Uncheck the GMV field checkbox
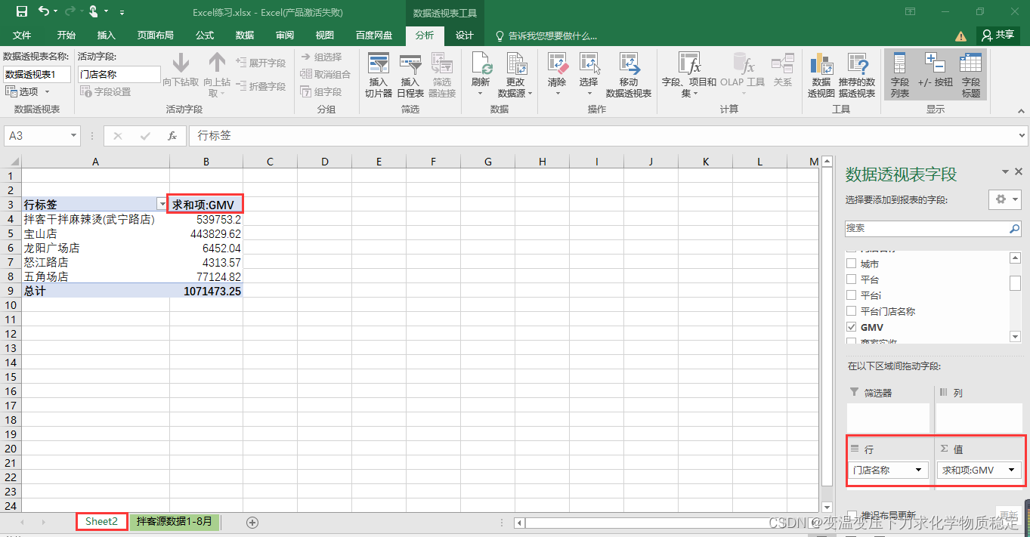The height and width of the screenshot is (537, 1030). coord(852,327)
